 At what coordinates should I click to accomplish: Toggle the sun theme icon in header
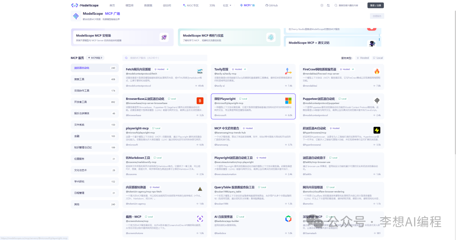tap(322, 5)
